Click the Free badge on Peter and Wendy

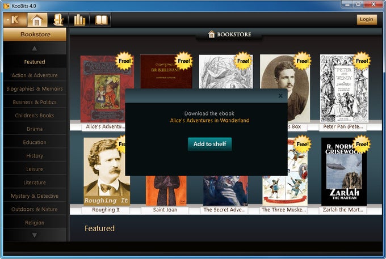[x=362, y=61]
